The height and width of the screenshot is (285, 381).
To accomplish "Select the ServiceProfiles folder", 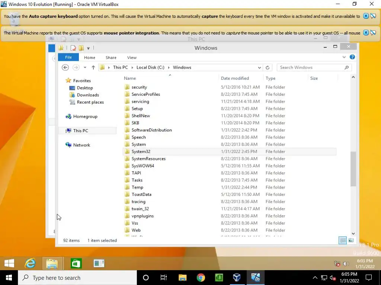I will (x=146, y=94).
